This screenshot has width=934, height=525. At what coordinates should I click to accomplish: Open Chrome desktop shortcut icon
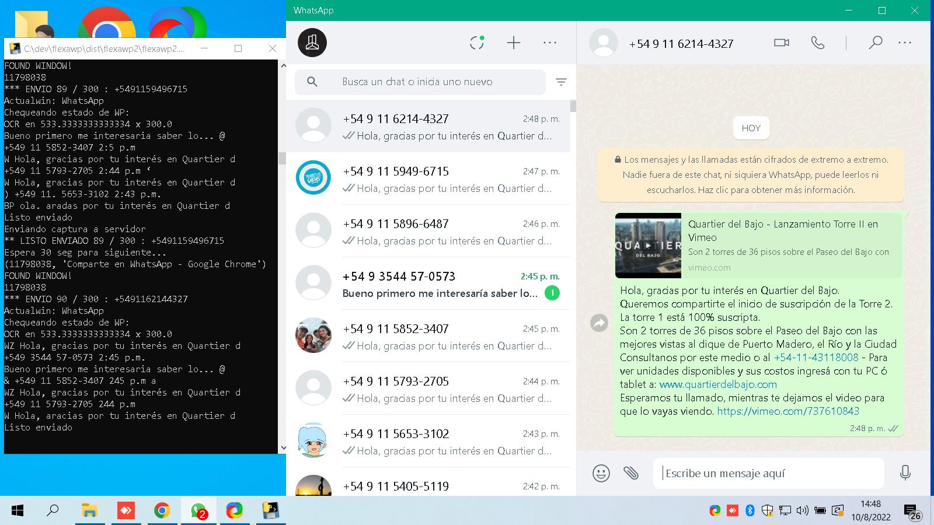pyautogui.click(x=107, y=22)
